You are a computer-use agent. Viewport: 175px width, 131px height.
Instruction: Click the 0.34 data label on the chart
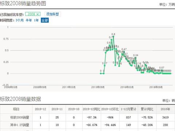136,55
